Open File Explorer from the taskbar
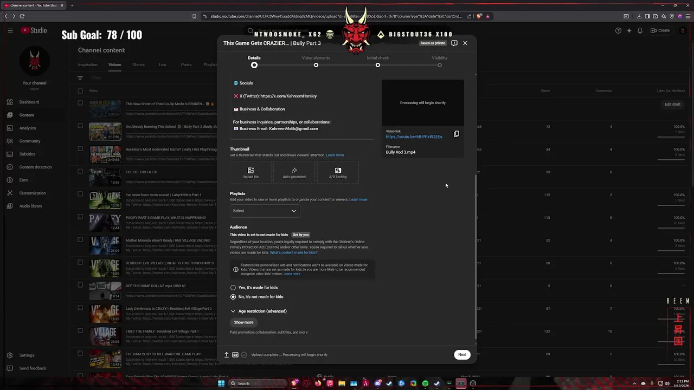 pos(342,383)
